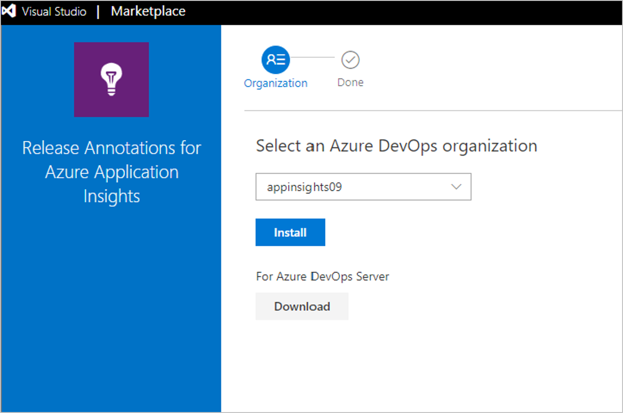Click the blue Install button
Viewport: 623px width, 413px height.
(x=290, y=232)
